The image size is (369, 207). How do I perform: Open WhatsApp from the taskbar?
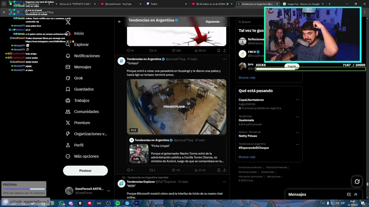[x=61, y=203]
